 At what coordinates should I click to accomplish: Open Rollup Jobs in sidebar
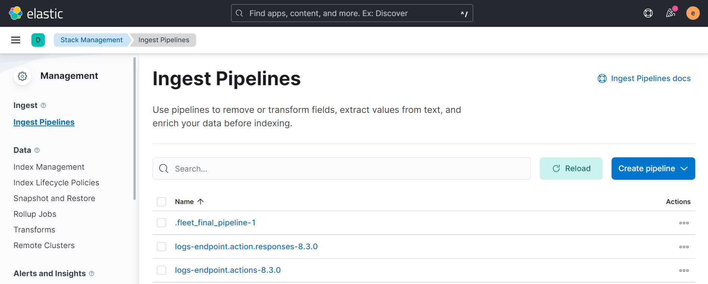click(35, 214)
